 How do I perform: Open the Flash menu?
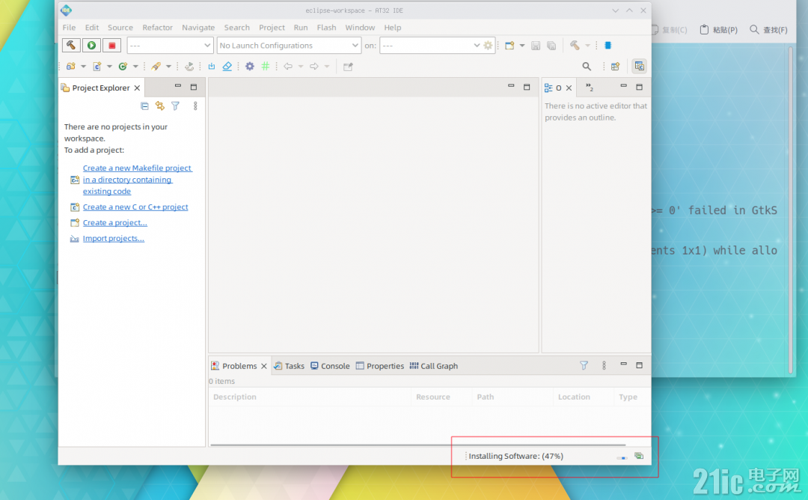pos(326,27)
